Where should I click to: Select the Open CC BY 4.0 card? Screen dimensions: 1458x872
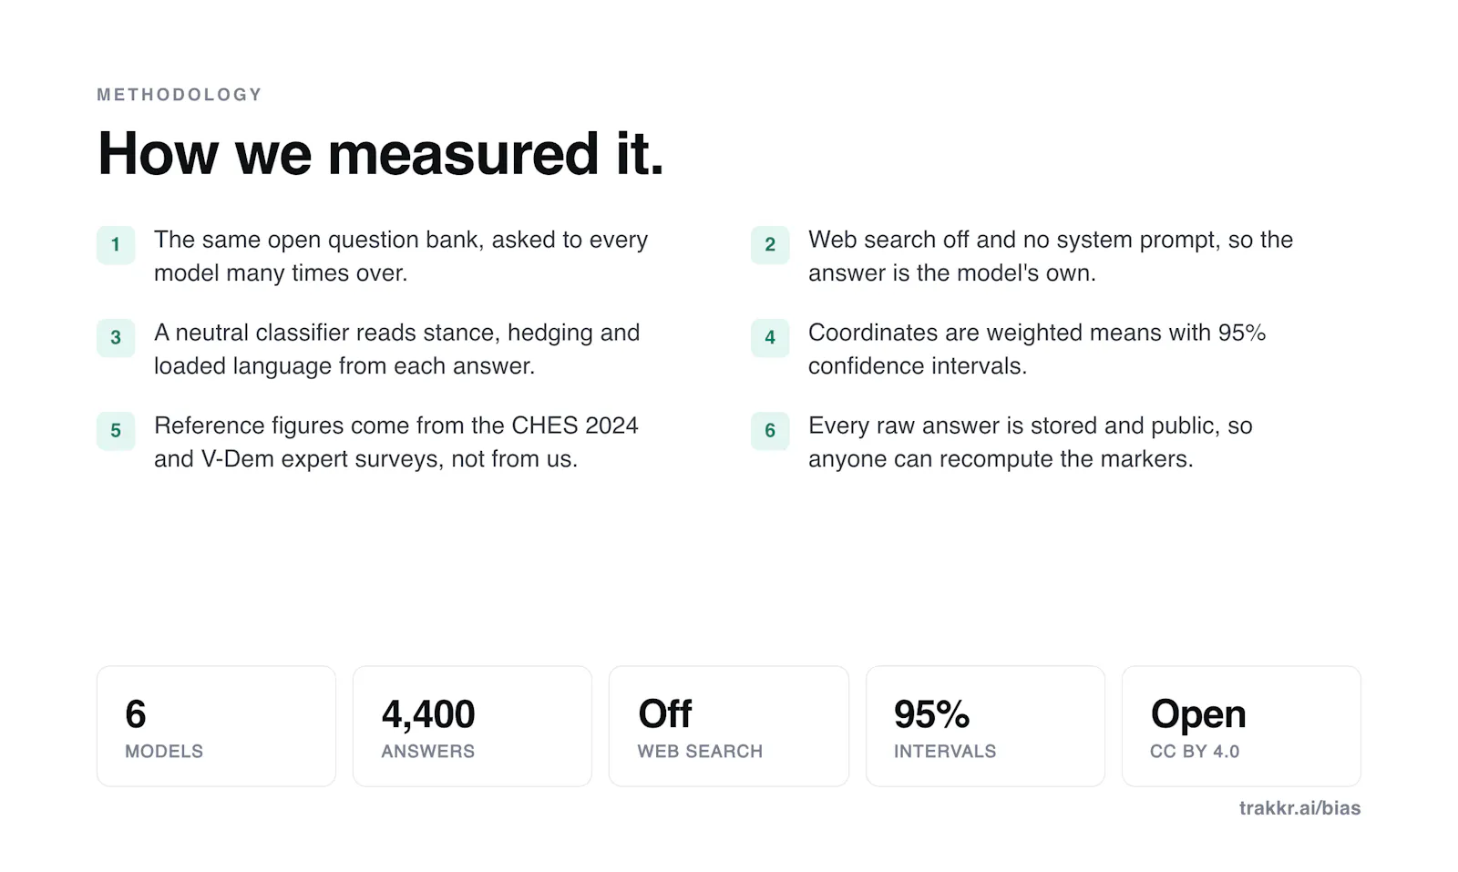point(1241,726)
